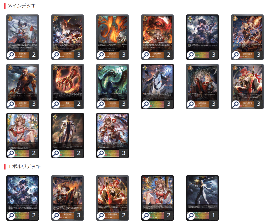Select the cost-5 dark robed man standing card
Viewport: 275px width, 223px height.
pyautogui.click(x=68, y=135)
